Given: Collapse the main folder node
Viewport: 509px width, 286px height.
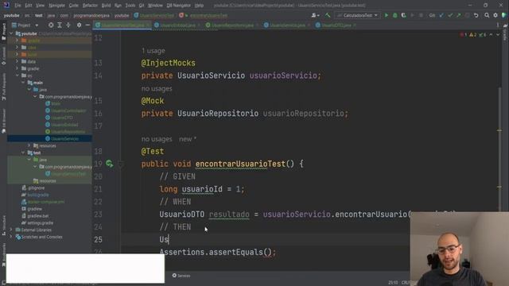Looking at the screenshot, I should point(23,83).
